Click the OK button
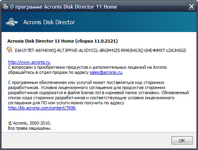Image resolution: width=198 pixels, height=150 pixels. [182, 140]
